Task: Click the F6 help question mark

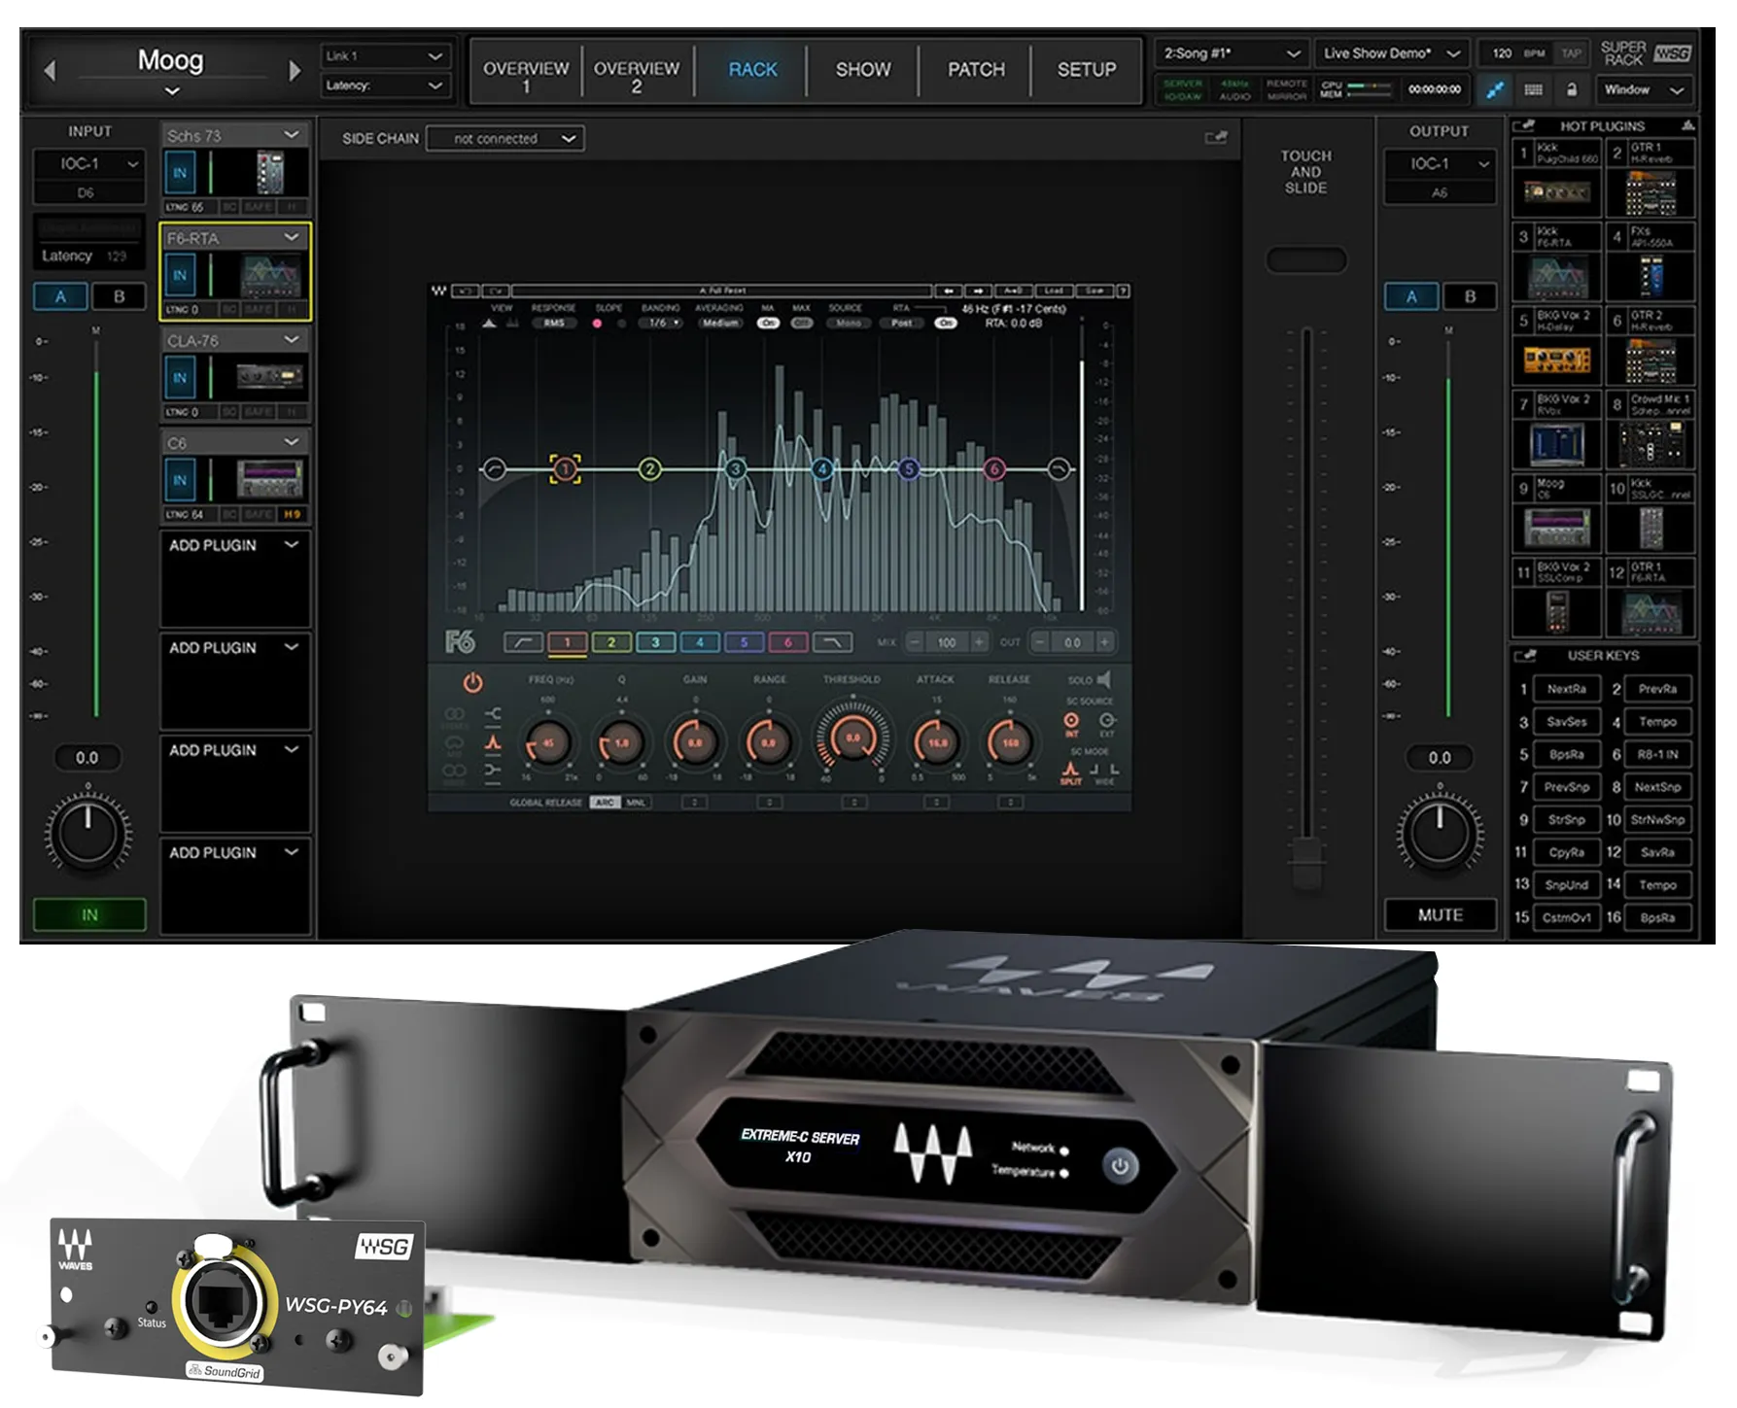Action: pos(1123,291)
